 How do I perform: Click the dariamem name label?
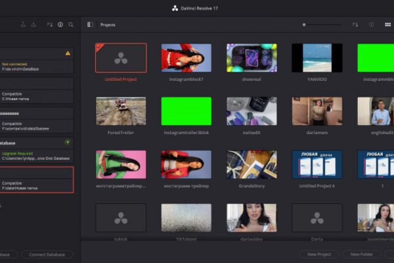point(317,133)
